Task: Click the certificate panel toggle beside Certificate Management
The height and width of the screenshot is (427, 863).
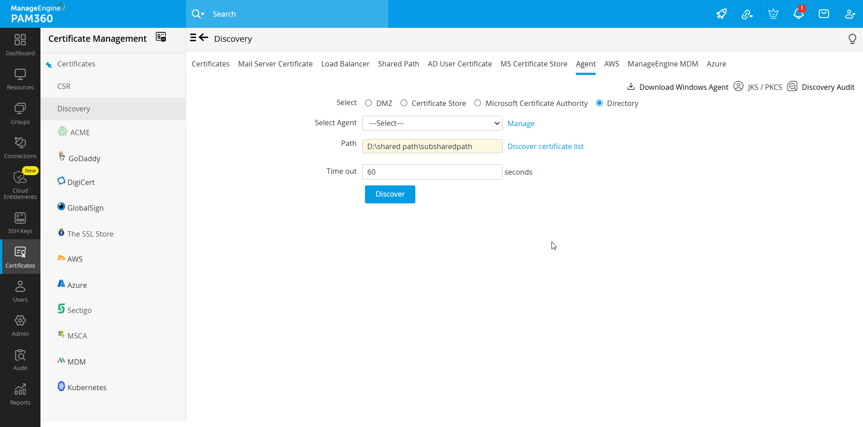Action: click(160, 37)
